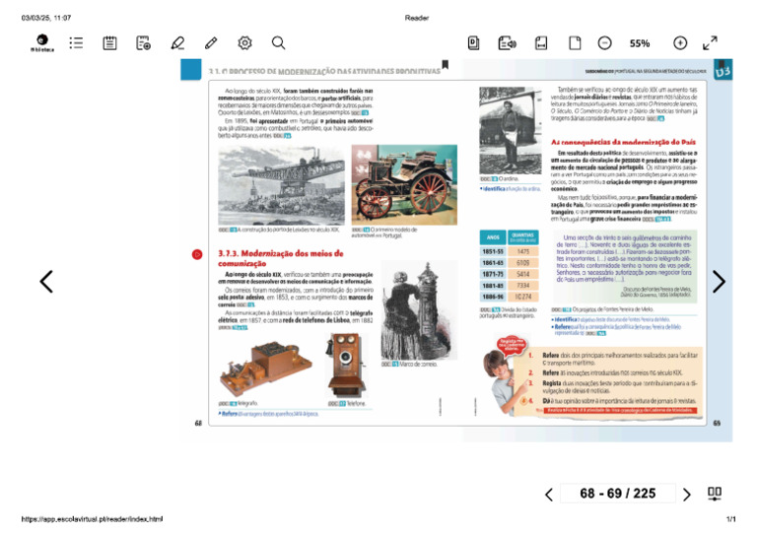Open reader settings gear
The image size is (757, 535).
pos(244,43)
